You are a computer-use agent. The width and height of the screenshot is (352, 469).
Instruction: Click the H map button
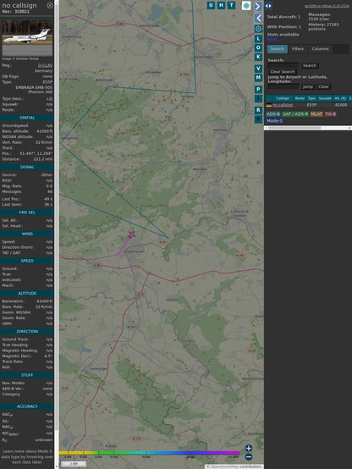tap(221, 5)
